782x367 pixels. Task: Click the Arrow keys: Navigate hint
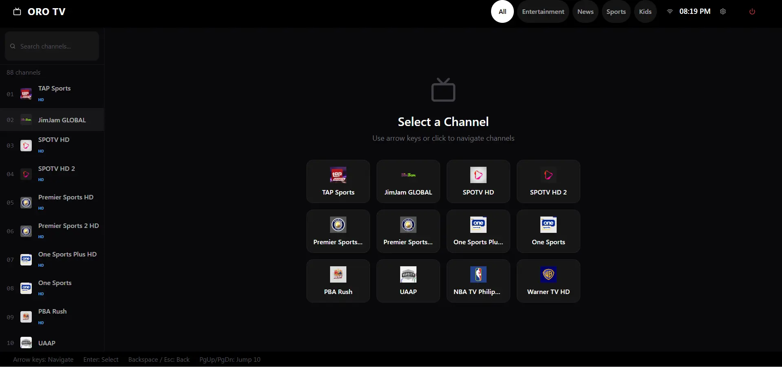click(x=43, y=359)
